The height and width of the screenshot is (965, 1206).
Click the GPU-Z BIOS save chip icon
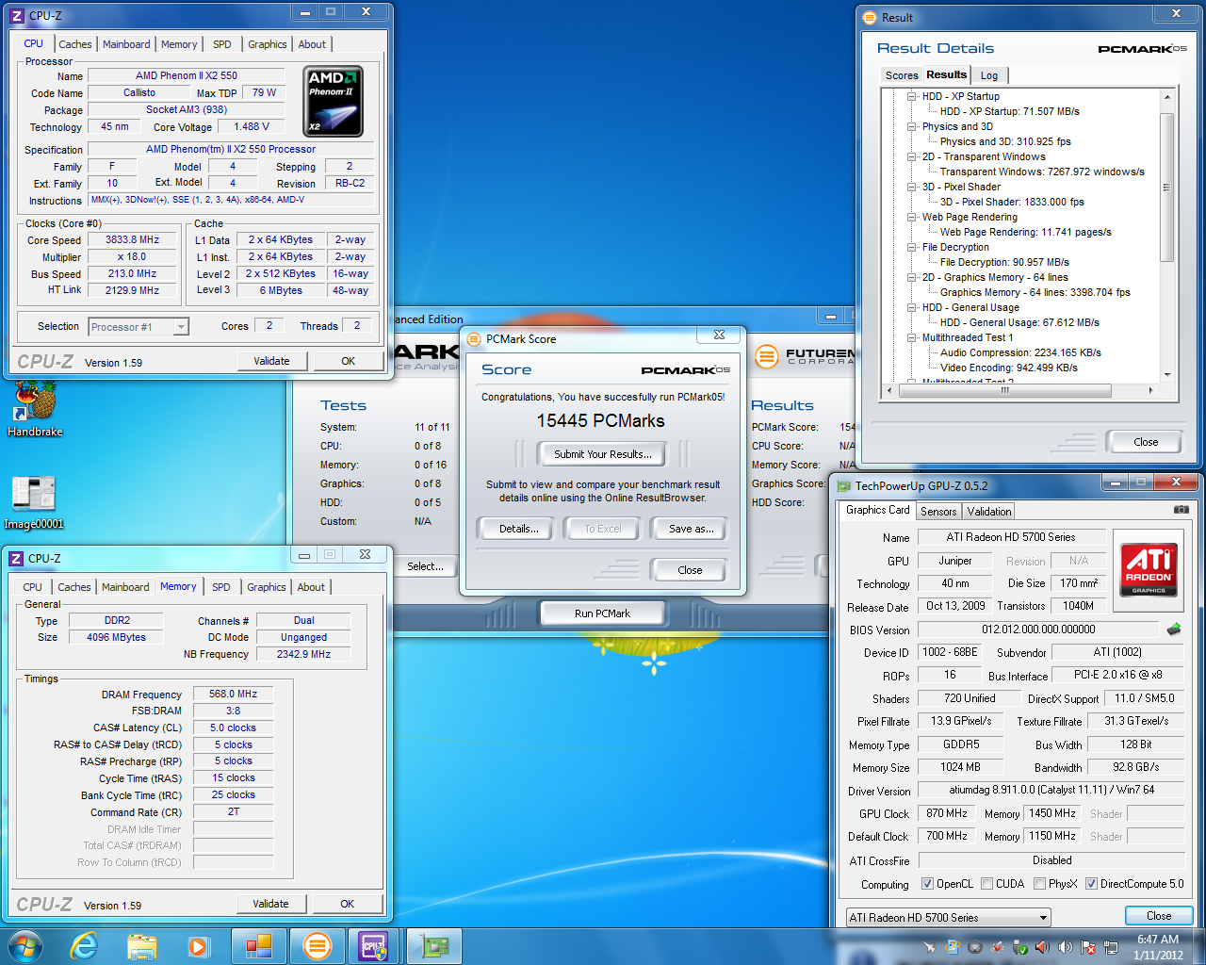coord(1174,629)
